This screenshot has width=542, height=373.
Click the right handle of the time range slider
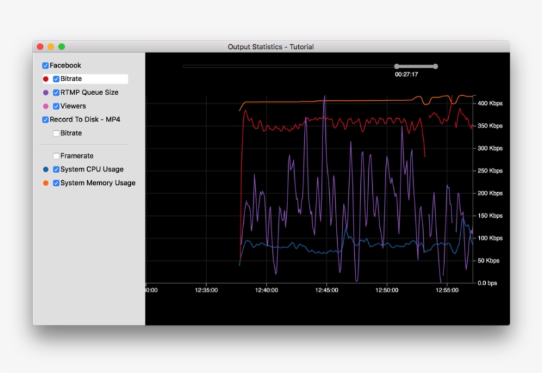436,66
